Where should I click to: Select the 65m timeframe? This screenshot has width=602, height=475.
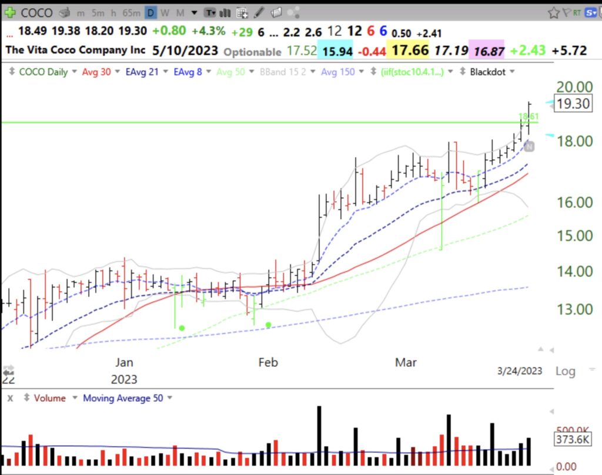point(131,13)
